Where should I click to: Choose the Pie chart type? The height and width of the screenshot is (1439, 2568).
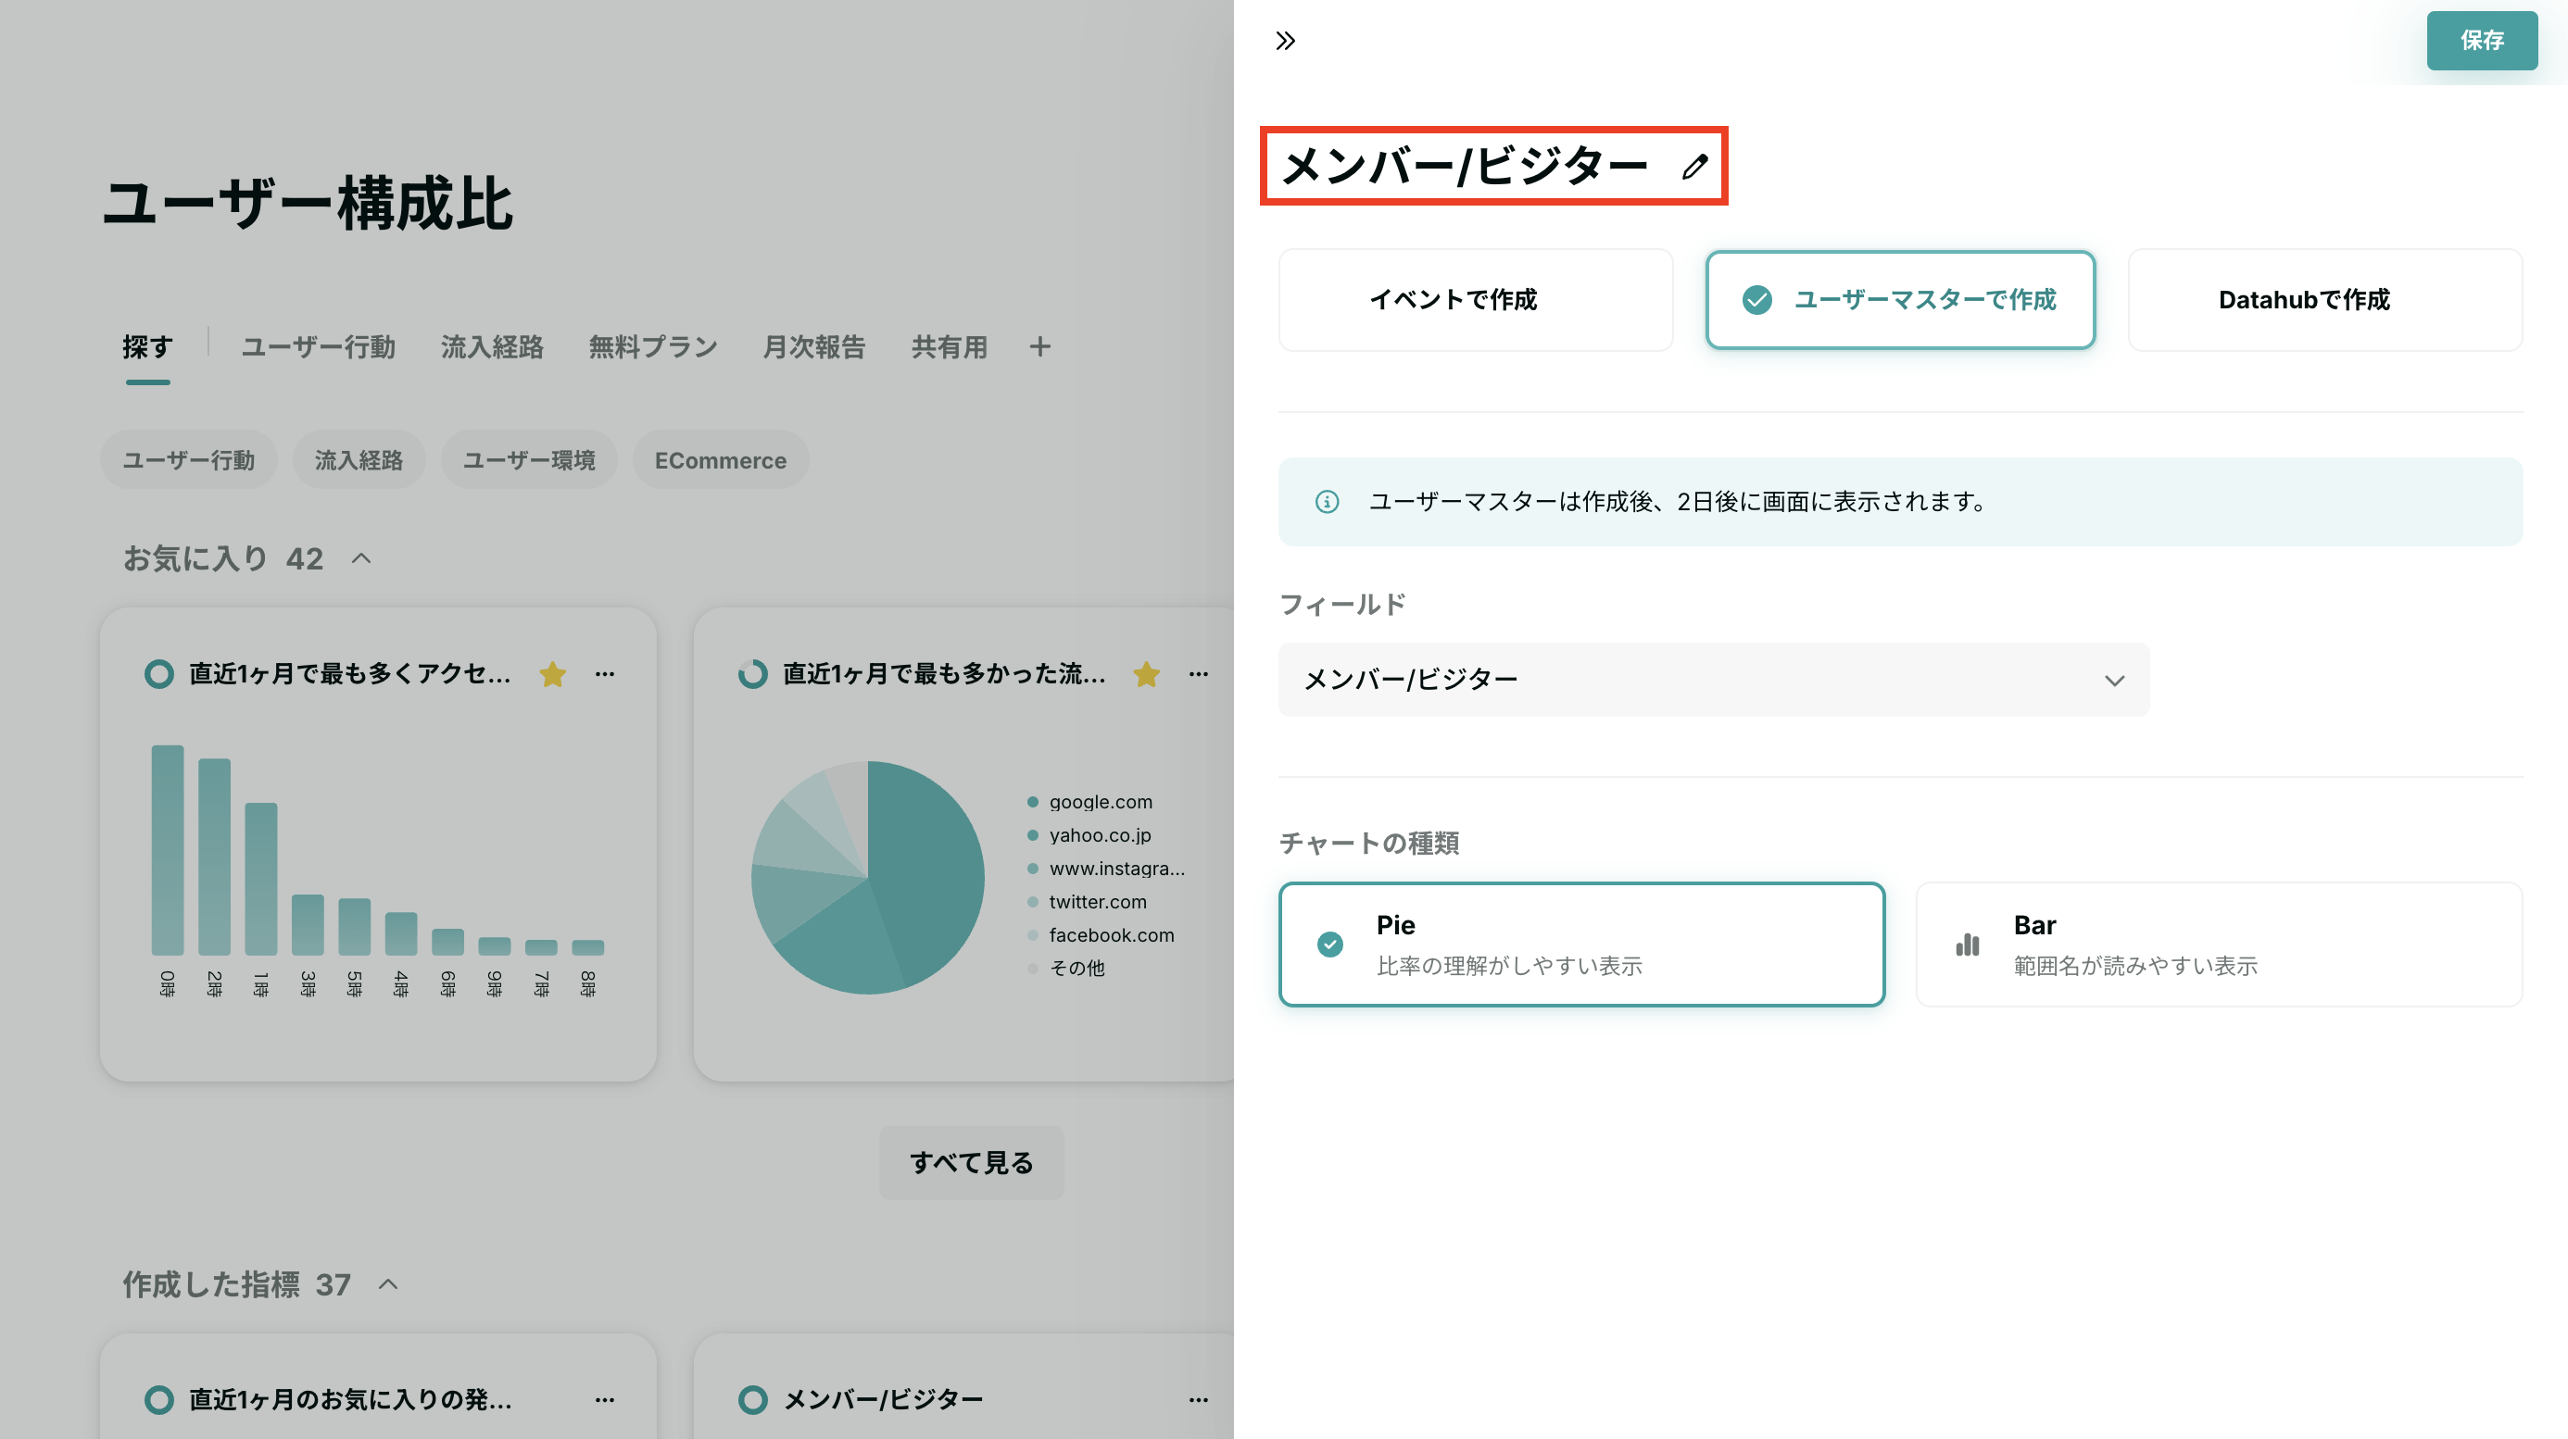(x=1582, y=945)
